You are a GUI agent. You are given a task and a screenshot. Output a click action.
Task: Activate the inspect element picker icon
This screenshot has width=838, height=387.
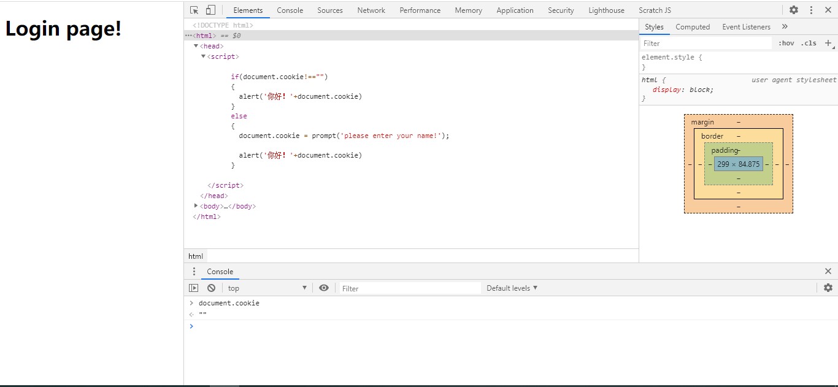pyautogui.click(x=194, y=10)
